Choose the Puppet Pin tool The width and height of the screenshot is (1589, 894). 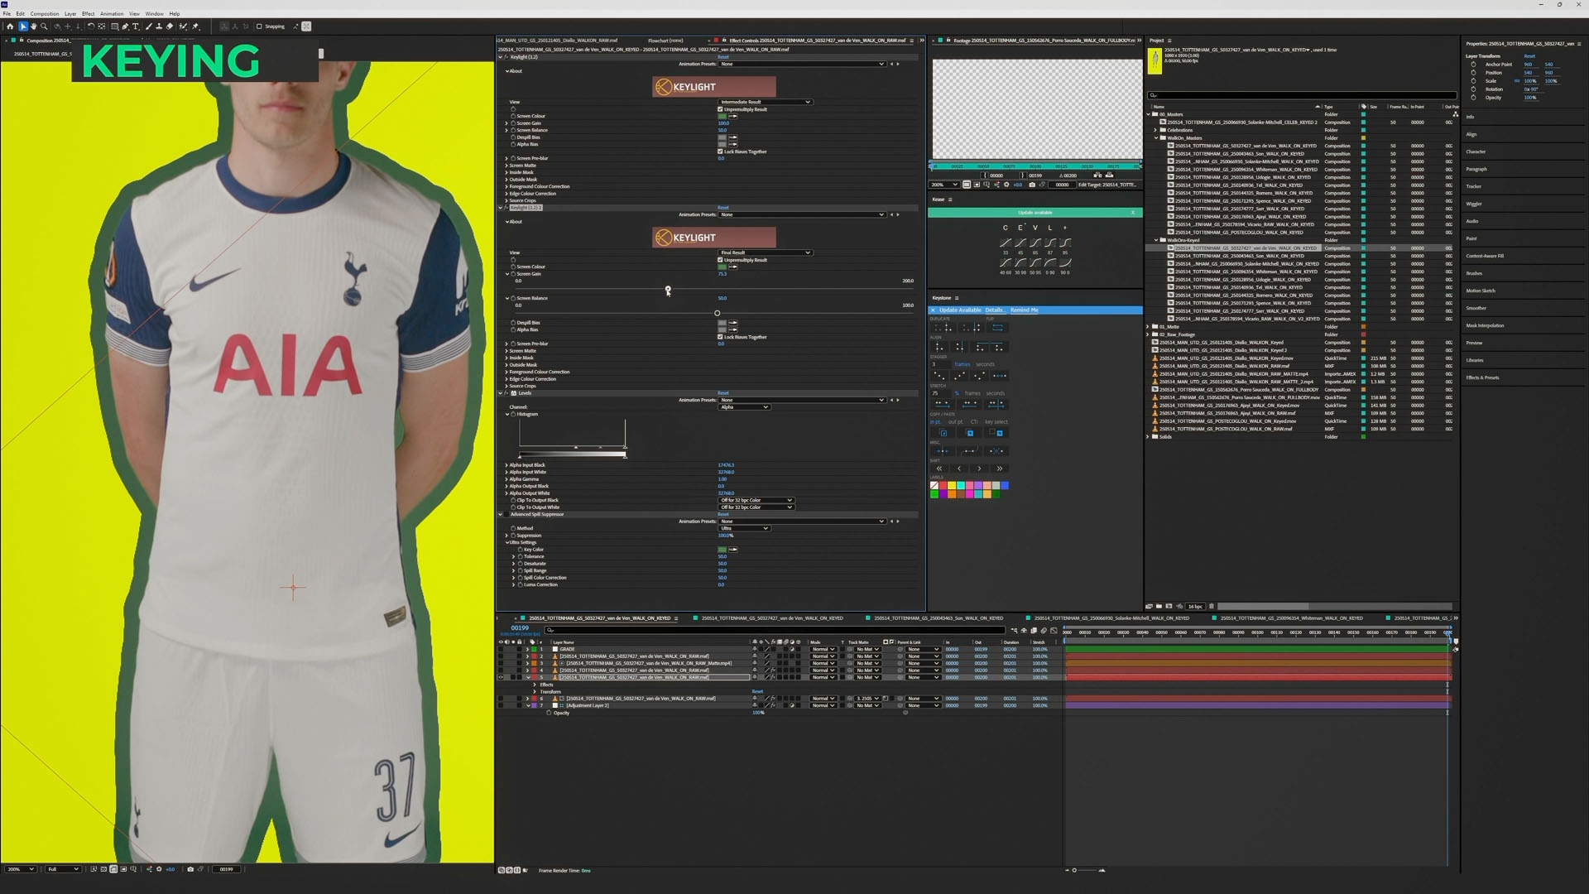click(195, 26)
